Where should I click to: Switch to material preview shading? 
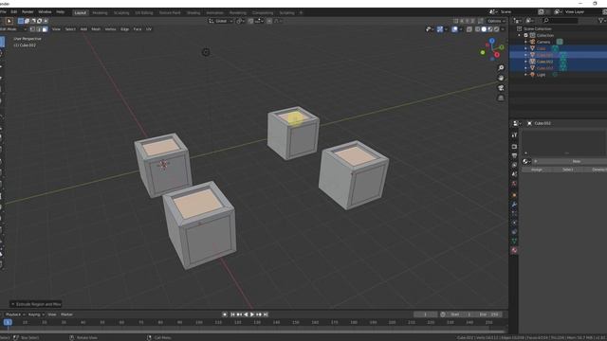coord(490,29)
